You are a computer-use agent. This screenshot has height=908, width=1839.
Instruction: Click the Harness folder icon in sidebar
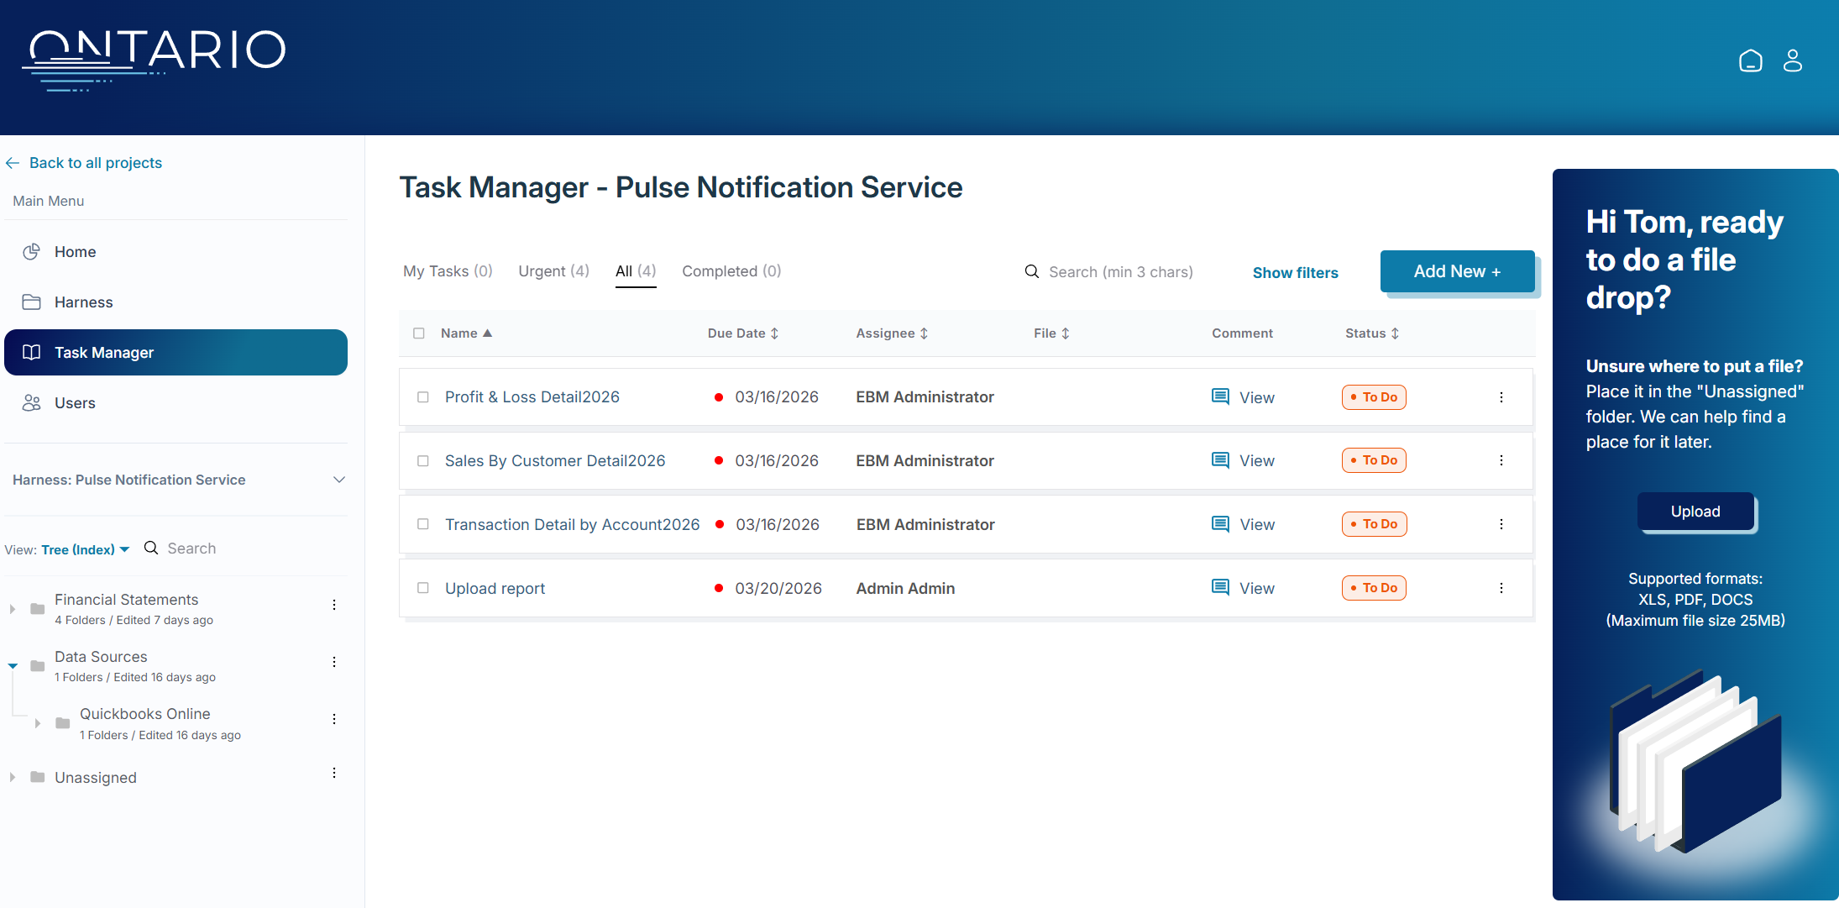point(32,302)
